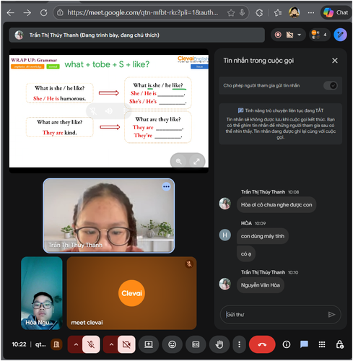Go forward with the browser forward arrow
Image resolution: width=353 pixels, height=361 pixels.
pyautogui.click(x=27, y=12)
